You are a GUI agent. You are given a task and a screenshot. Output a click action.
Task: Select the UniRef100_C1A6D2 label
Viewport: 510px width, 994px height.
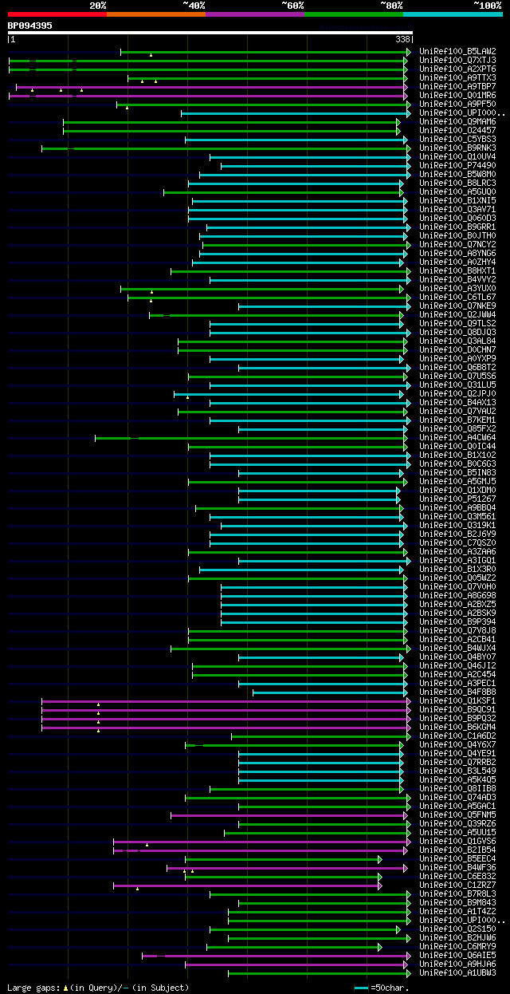[457, 736]
